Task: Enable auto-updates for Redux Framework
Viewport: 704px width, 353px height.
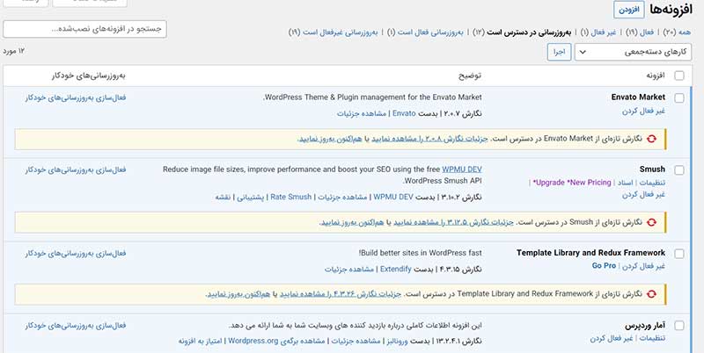Action: click(x=76, y=254)
